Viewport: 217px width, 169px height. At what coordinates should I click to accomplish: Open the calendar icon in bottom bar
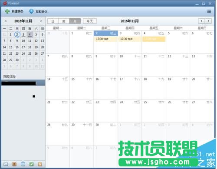tap(23, 164)
